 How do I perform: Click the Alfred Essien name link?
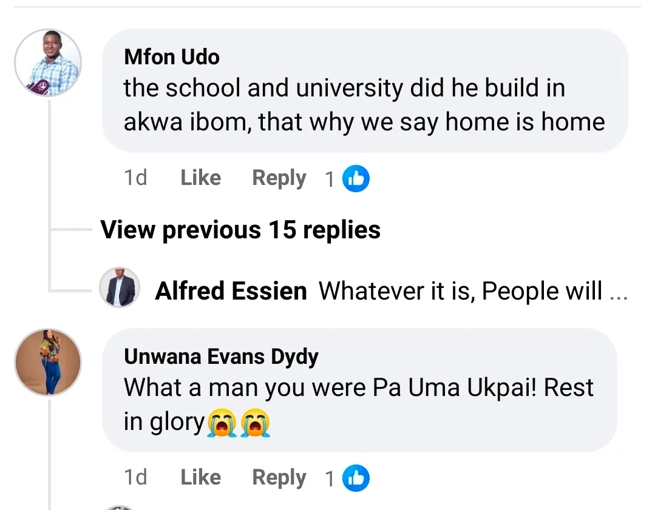(x=231, y=291)
